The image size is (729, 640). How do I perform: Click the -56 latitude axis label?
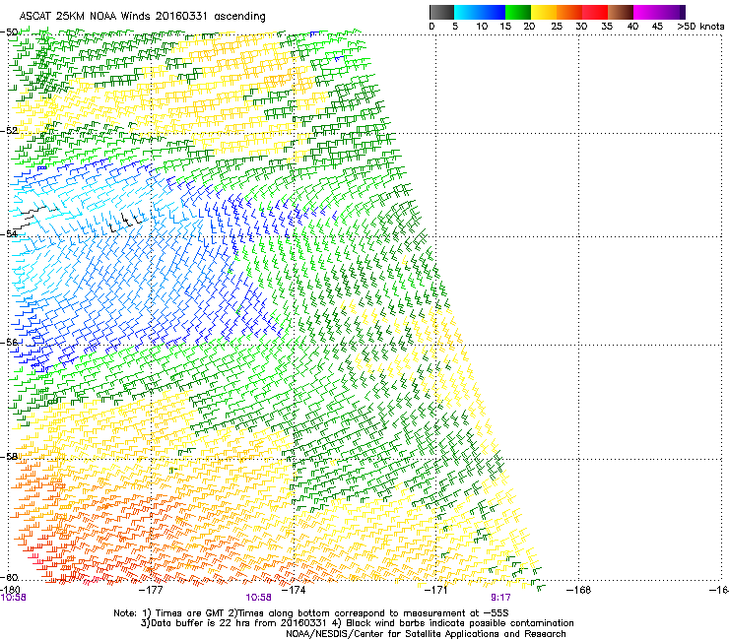pyautogui.click(x=9, y=342)
